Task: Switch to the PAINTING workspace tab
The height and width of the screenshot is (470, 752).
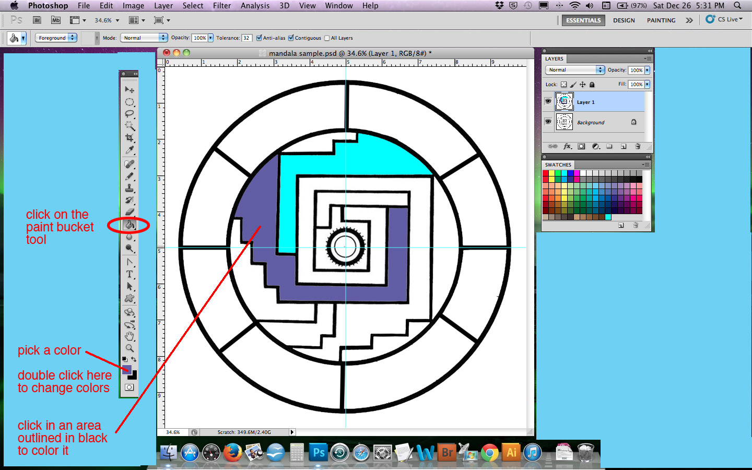Action: coord(661,20)
